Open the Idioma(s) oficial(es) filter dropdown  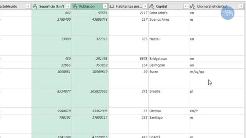(x=241, y=7)
